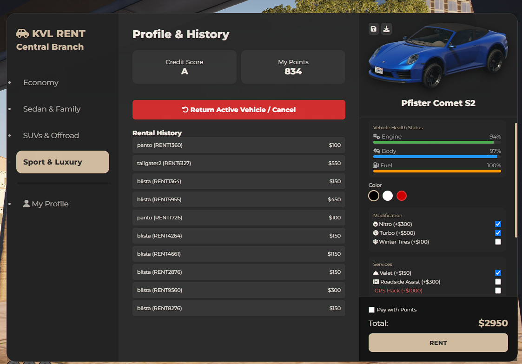
Task: Click the Credit Score card
Action: pos(185,66)
